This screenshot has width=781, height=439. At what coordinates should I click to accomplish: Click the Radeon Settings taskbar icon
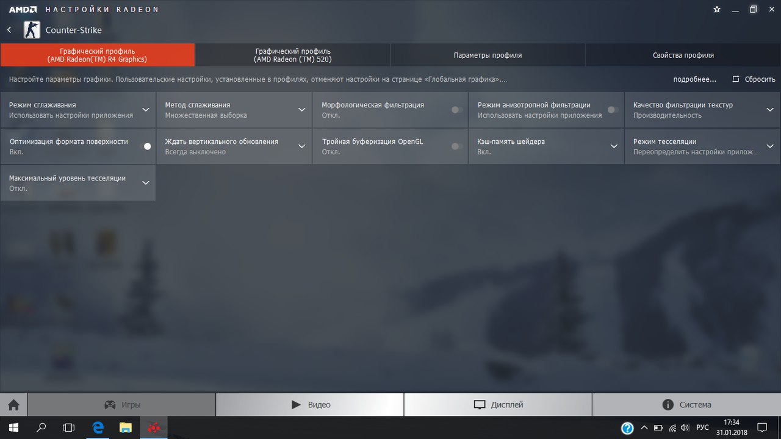(x=154, y=427)
